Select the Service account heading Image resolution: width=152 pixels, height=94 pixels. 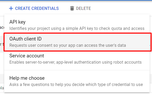tap(27, 56)
